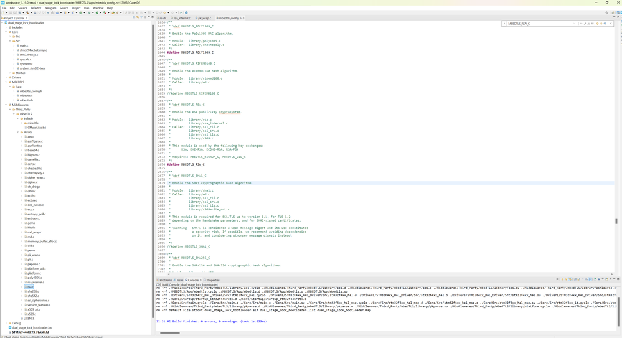Click the Project Explorer vertical scrollbar

coord(153,171)
